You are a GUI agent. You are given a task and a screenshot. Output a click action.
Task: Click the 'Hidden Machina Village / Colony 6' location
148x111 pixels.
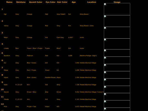[x=92, y=92]
